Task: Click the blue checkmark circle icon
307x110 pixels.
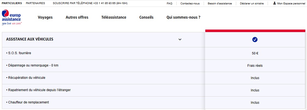Action: click(255, 40)
